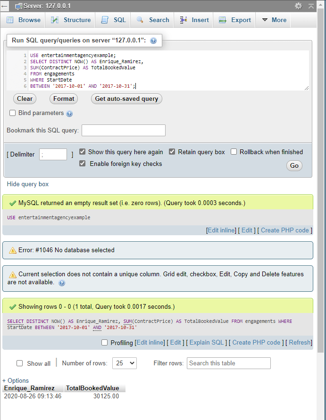The image size is (326, 420).
Task: Click Edit link next to Explain SQL
Action: [176, 343]
